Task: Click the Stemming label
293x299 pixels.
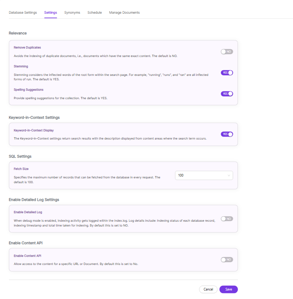Action: (x=21, y=66)
